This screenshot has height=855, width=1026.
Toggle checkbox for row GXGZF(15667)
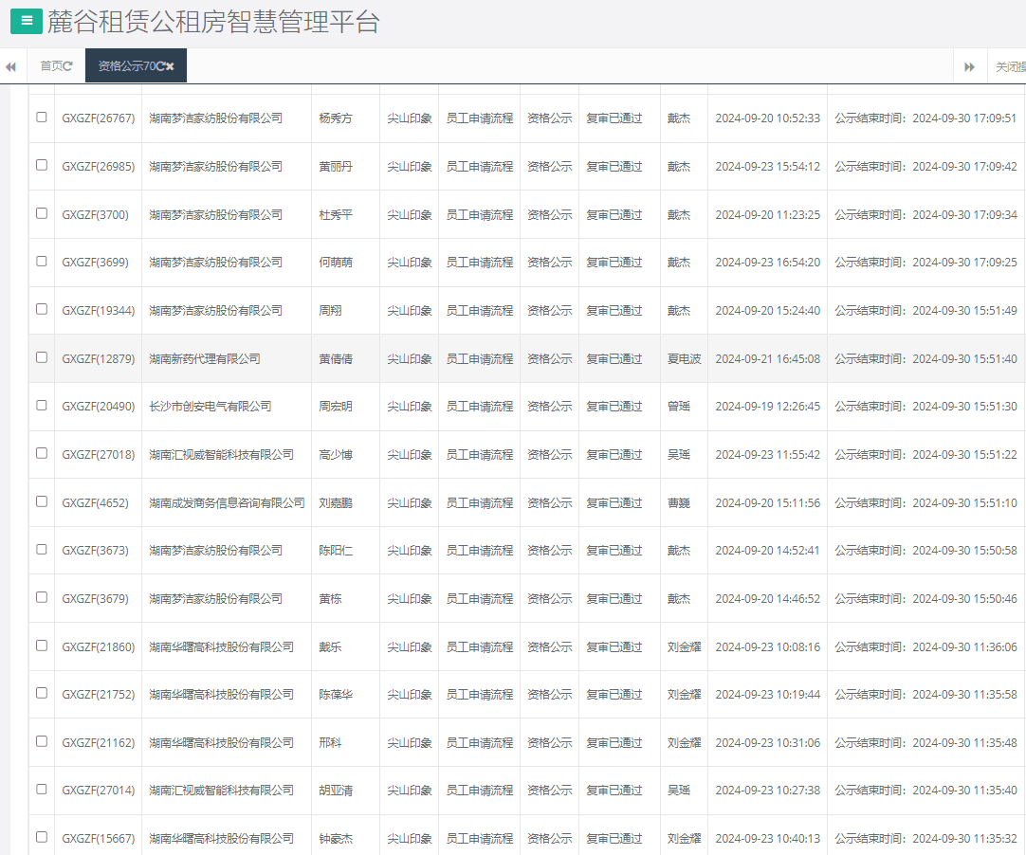pos(42,837)
